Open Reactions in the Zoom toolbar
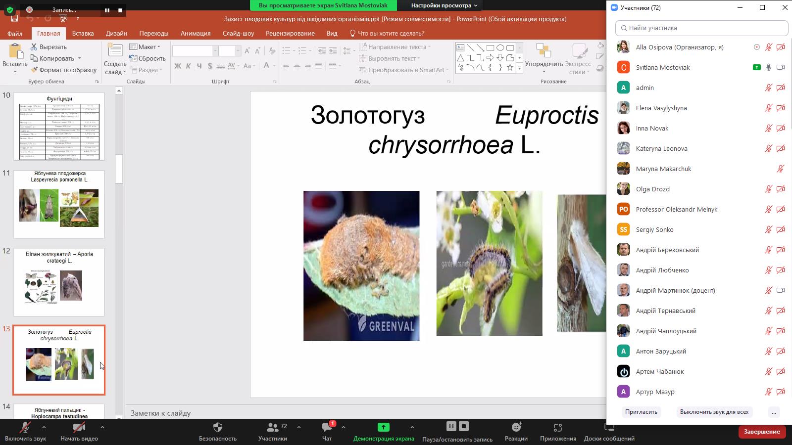Viewport: 792px width, 445px height. [516, 427]
